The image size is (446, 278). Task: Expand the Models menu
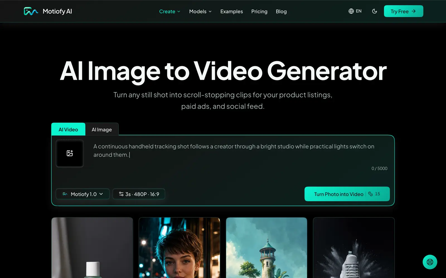(200, 11)
